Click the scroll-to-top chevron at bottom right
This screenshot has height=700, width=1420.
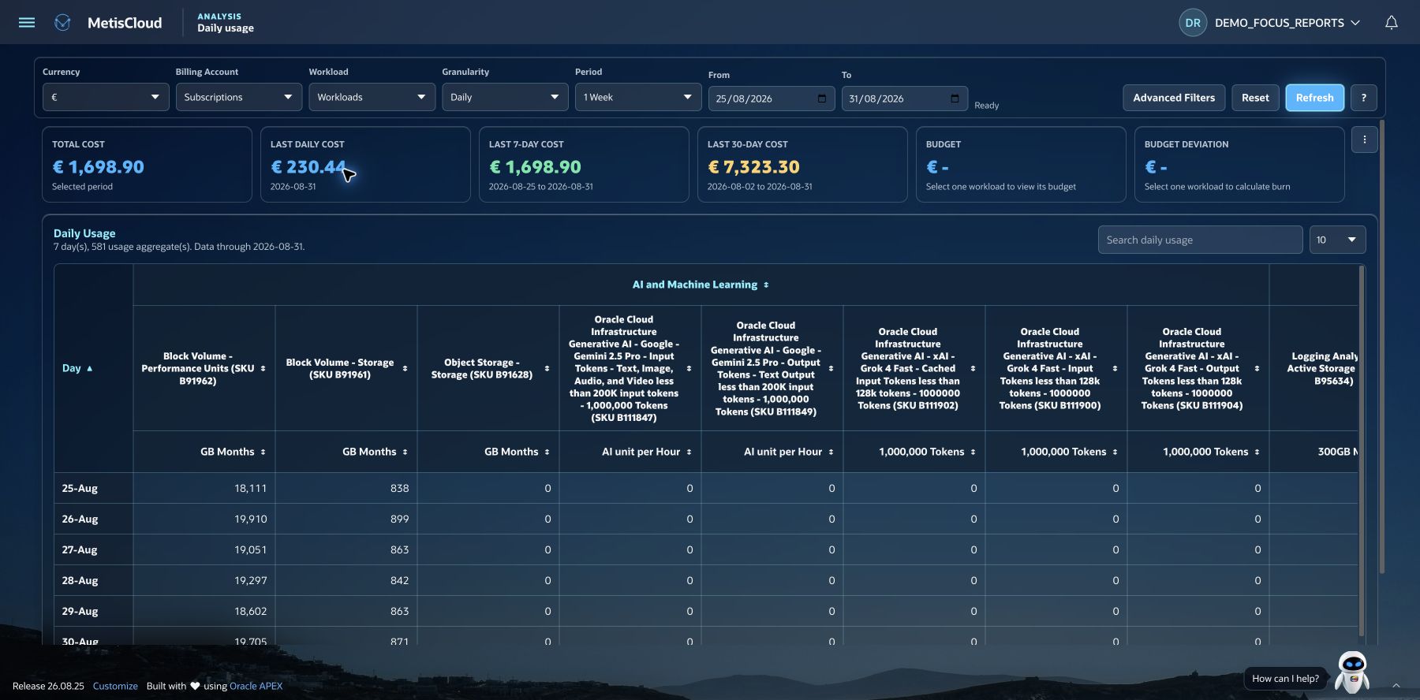(1396, 685)
